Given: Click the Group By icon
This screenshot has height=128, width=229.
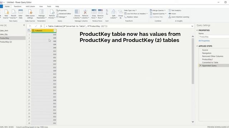Looking at the screenshot, I should (121, 12).
